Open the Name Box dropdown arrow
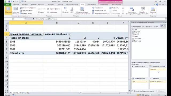This screenshot has width=171, height=96. click(23, 19)
